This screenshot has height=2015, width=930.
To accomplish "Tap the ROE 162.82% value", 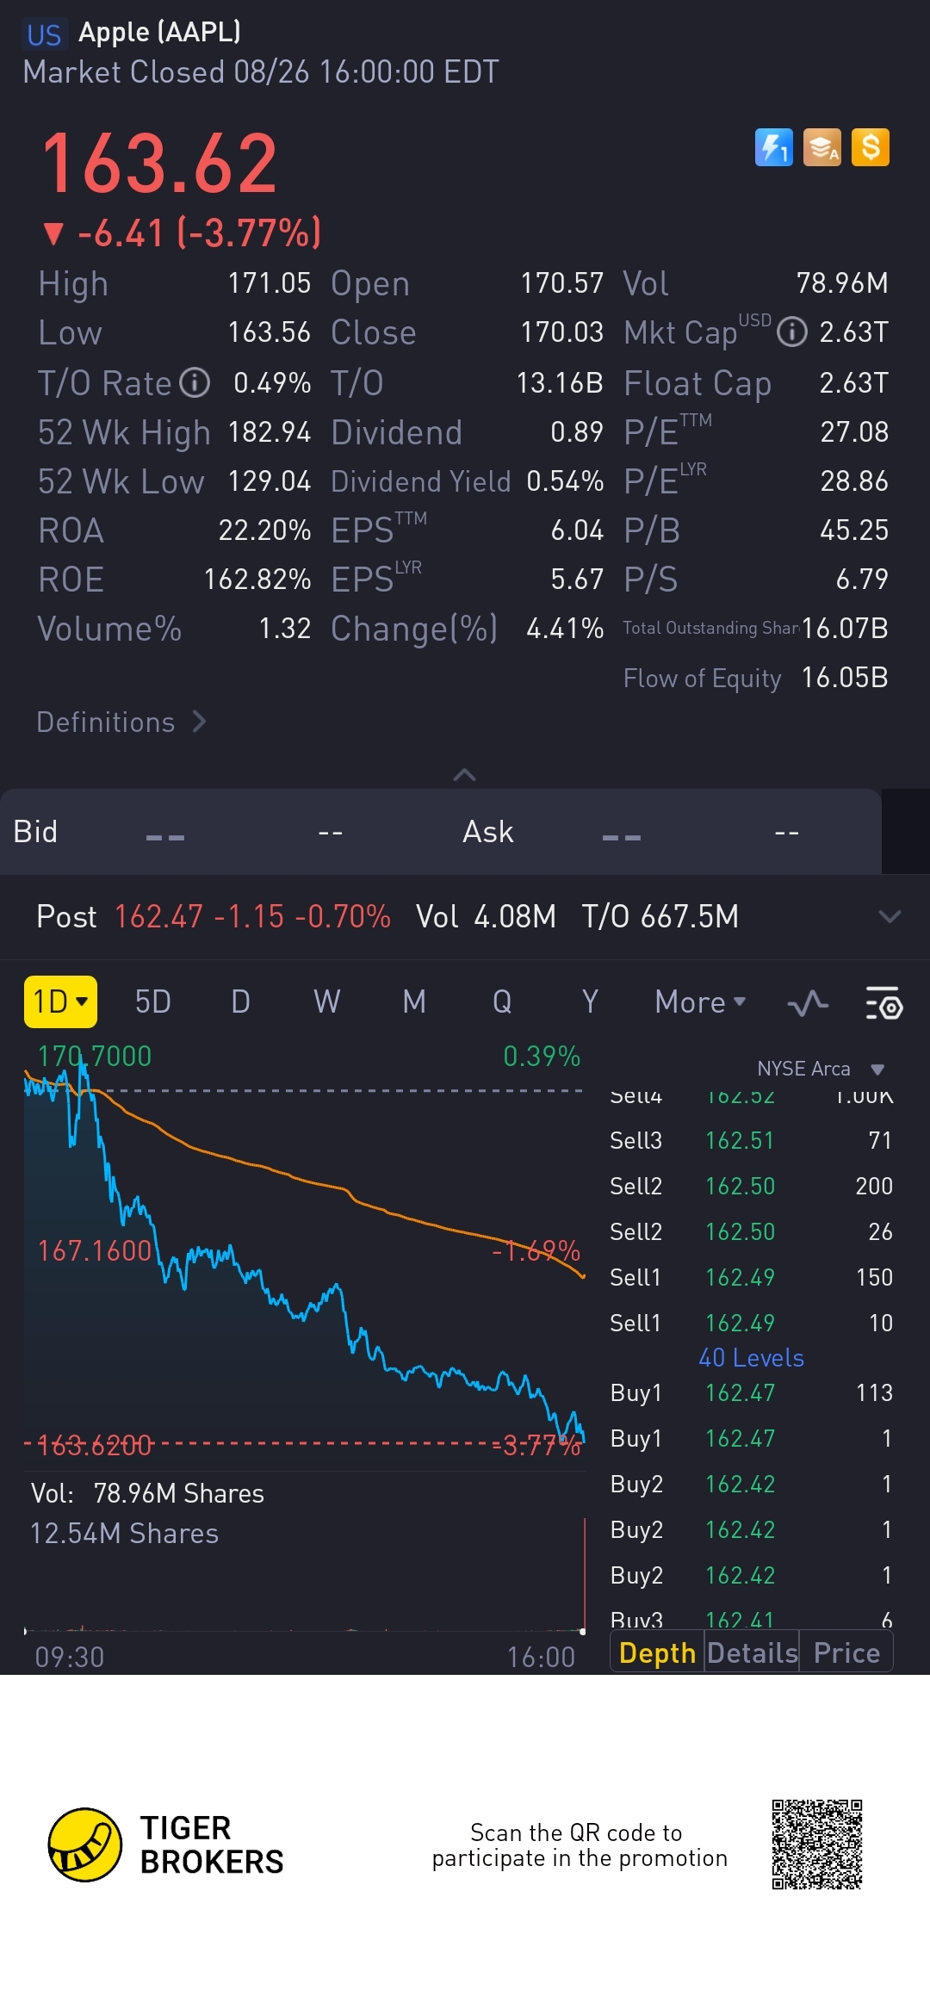I will coord(257,579).
